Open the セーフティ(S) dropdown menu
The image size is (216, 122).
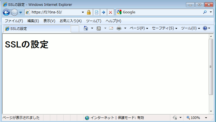[x=164, y=28]
